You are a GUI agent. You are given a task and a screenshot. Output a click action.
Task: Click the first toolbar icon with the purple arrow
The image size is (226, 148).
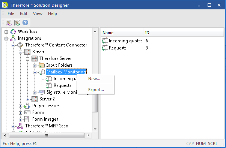click(x=9, y=23)
